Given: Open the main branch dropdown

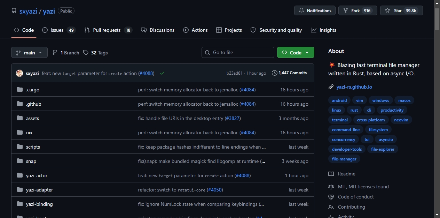Looking at the screenshot, I should pos(29,53).
